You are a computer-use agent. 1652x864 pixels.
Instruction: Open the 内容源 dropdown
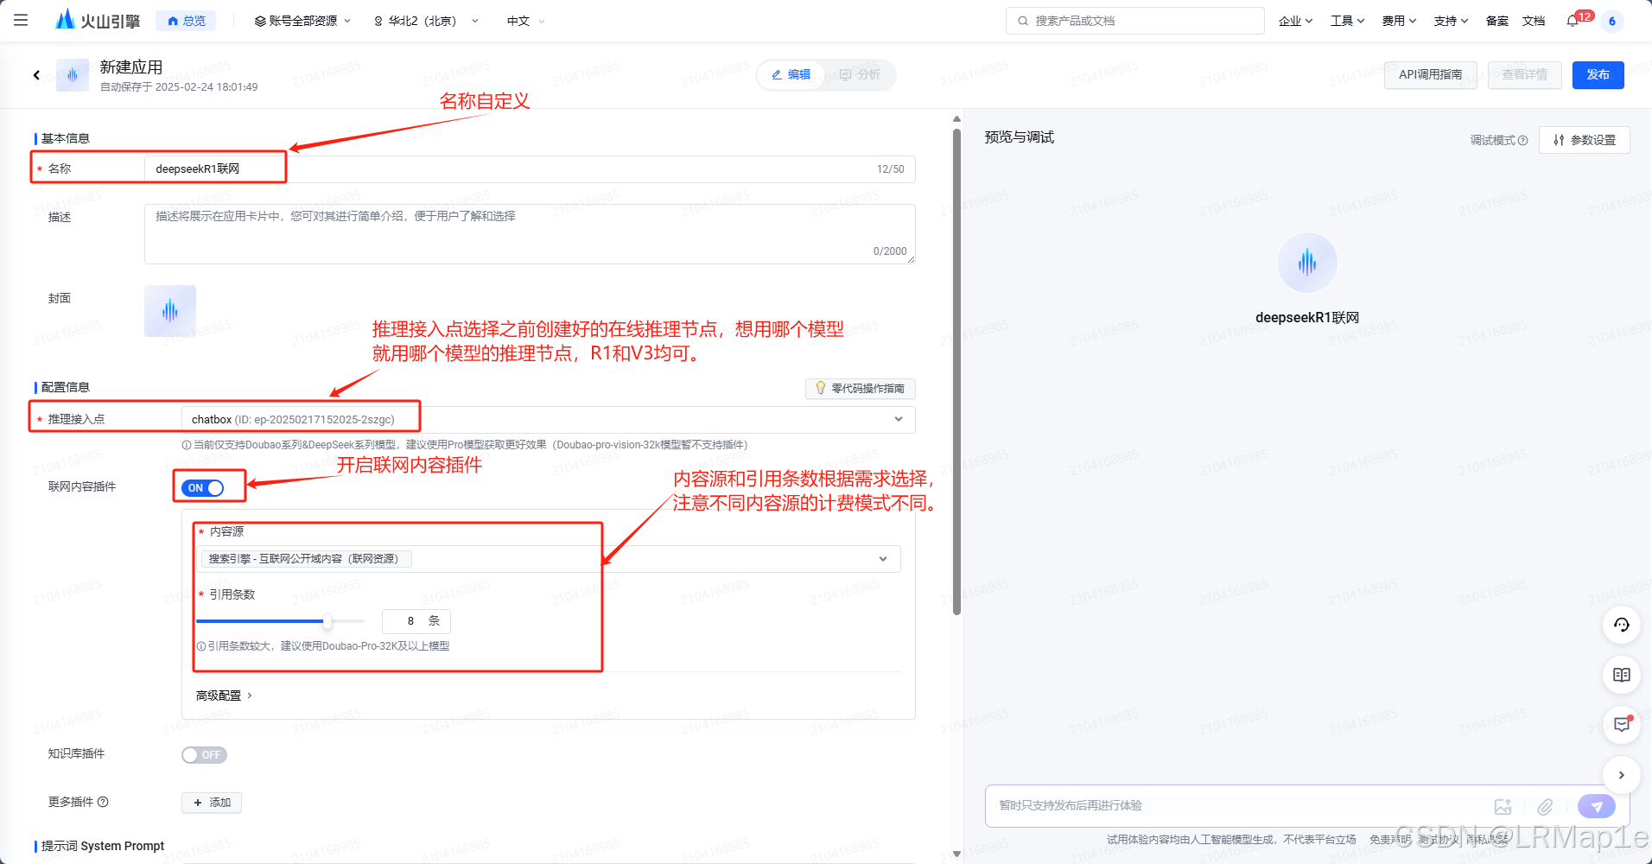(549, 559)
